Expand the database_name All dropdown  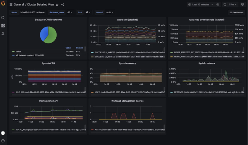(x=70, y=12)
